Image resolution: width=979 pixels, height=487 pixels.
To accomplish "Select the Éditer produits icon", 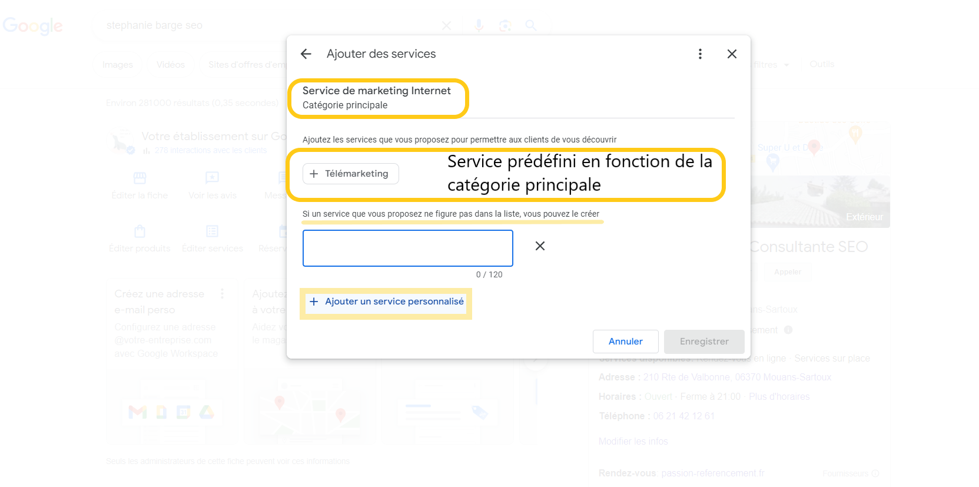I will 139,232.
